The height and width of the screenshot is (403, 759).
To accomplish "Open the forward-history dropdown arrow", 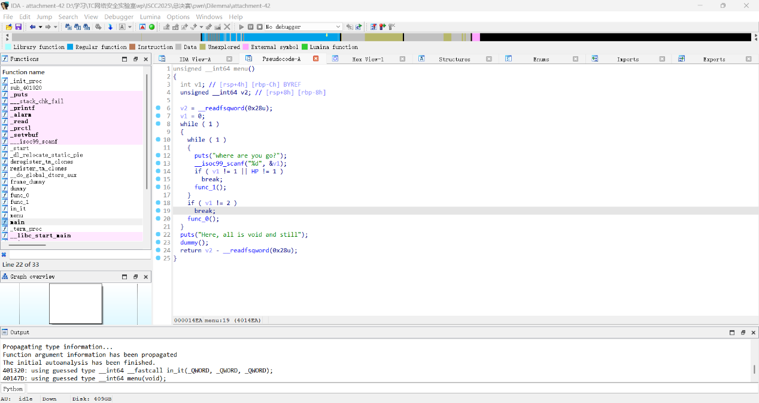I will (56, 27).
